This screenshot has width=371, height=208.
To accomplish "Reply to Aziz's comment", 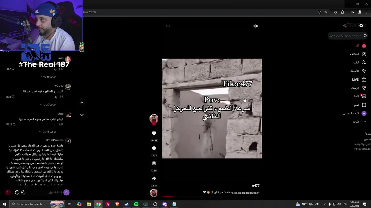I will coord(55,125).
